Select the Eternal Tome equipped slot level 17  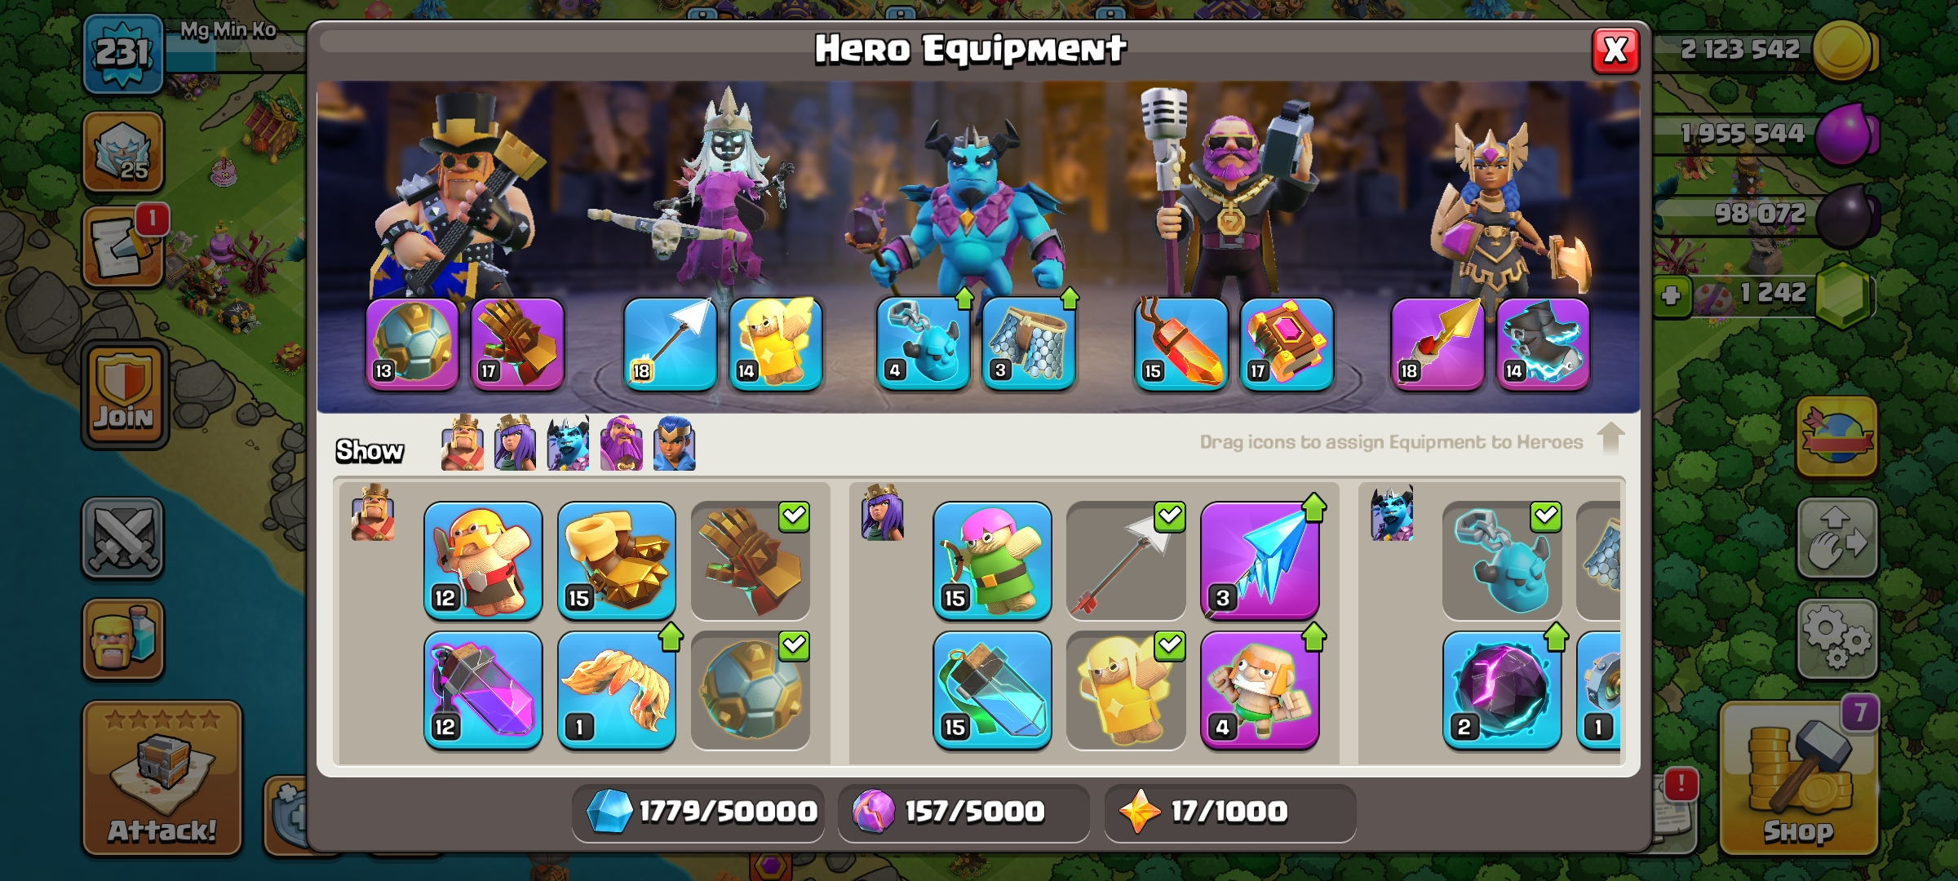[1287, 343]
